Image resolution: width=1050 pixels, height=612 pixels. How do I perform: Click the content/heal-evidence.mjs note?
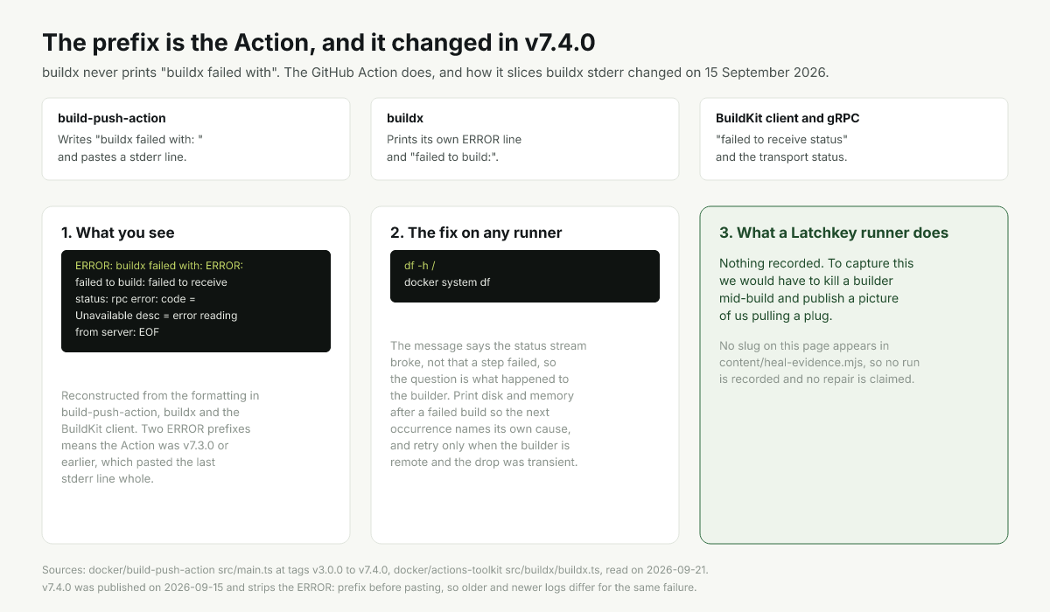click(x=819, y=363)
